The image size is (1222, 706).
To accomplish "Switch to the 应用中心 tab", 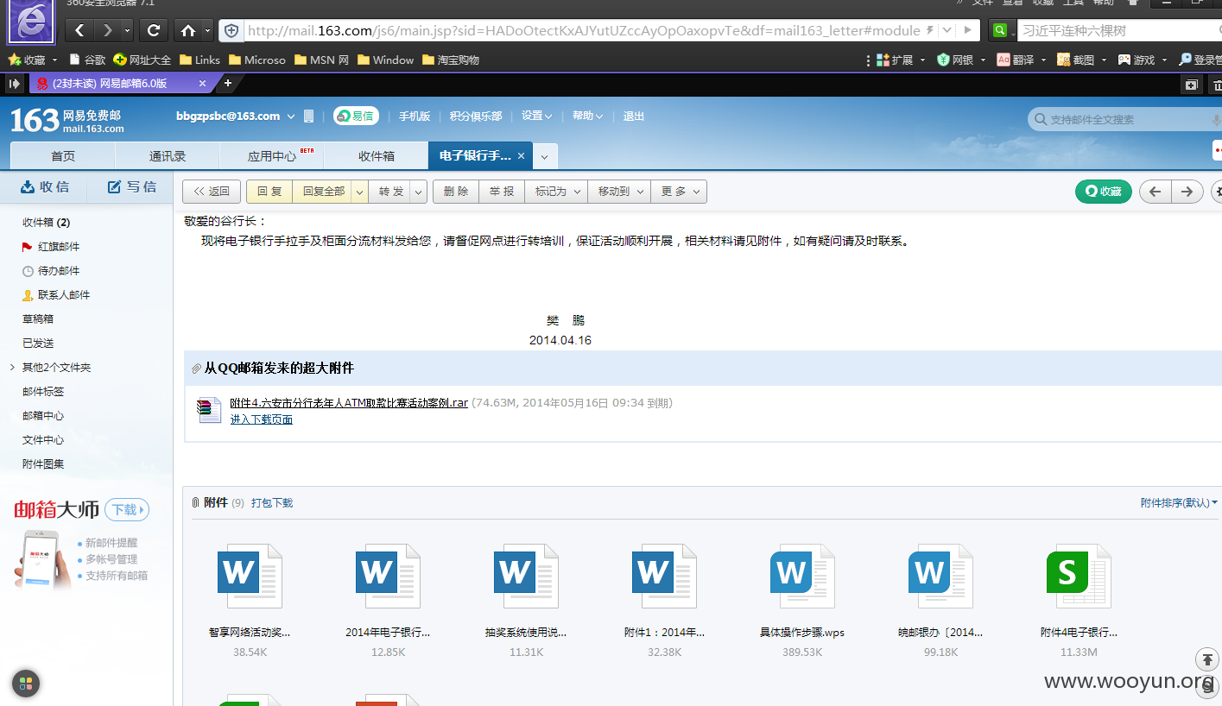I will [272, 156].
